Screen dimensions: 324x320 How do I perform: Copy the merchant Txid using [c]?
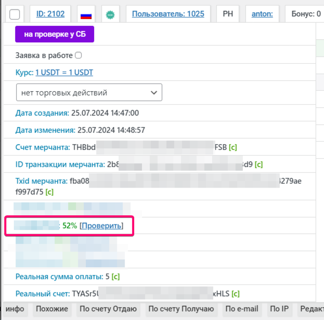click(x=49, y=191)
